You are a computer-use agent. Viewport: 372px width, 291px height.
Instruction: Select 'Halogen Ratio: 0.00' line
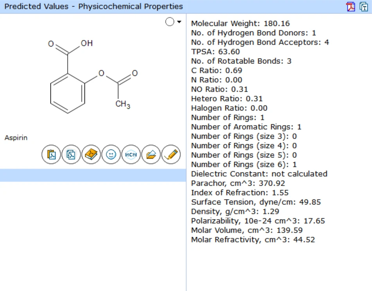pyautogui.click(x=229, y=108)
